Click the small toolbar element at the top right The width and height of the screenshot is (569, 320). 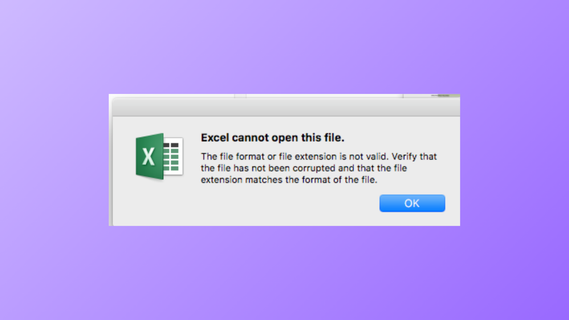[x=444, y=96]
